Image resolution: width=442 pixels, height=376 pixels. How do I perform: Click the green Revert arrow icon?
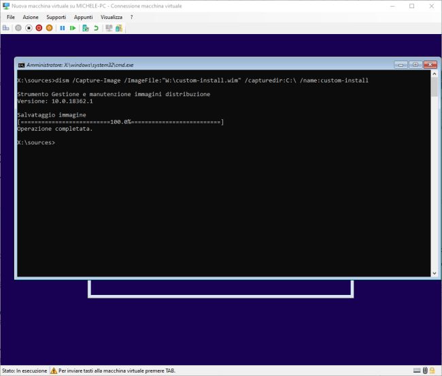pos(96,28)
